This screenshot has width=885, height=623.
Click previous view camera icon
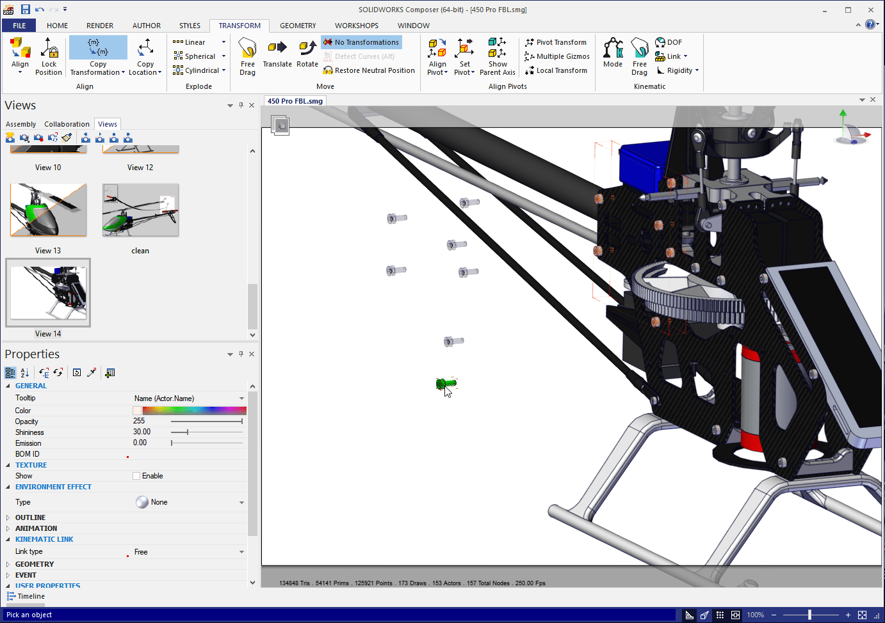(x=86, y=138)
